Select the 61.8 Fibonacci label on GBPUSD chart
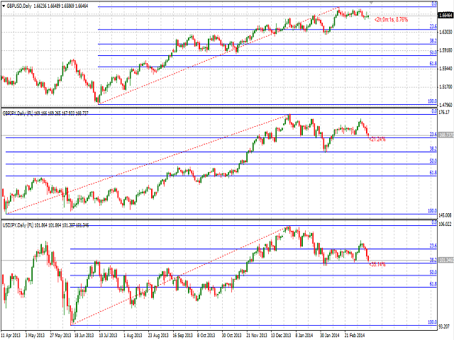 tap(433, 64)
